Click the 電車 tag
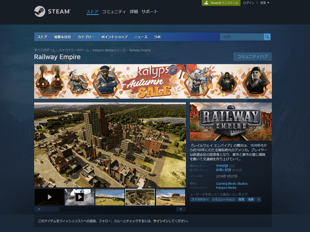310x232 pixels. click(251, 199)
